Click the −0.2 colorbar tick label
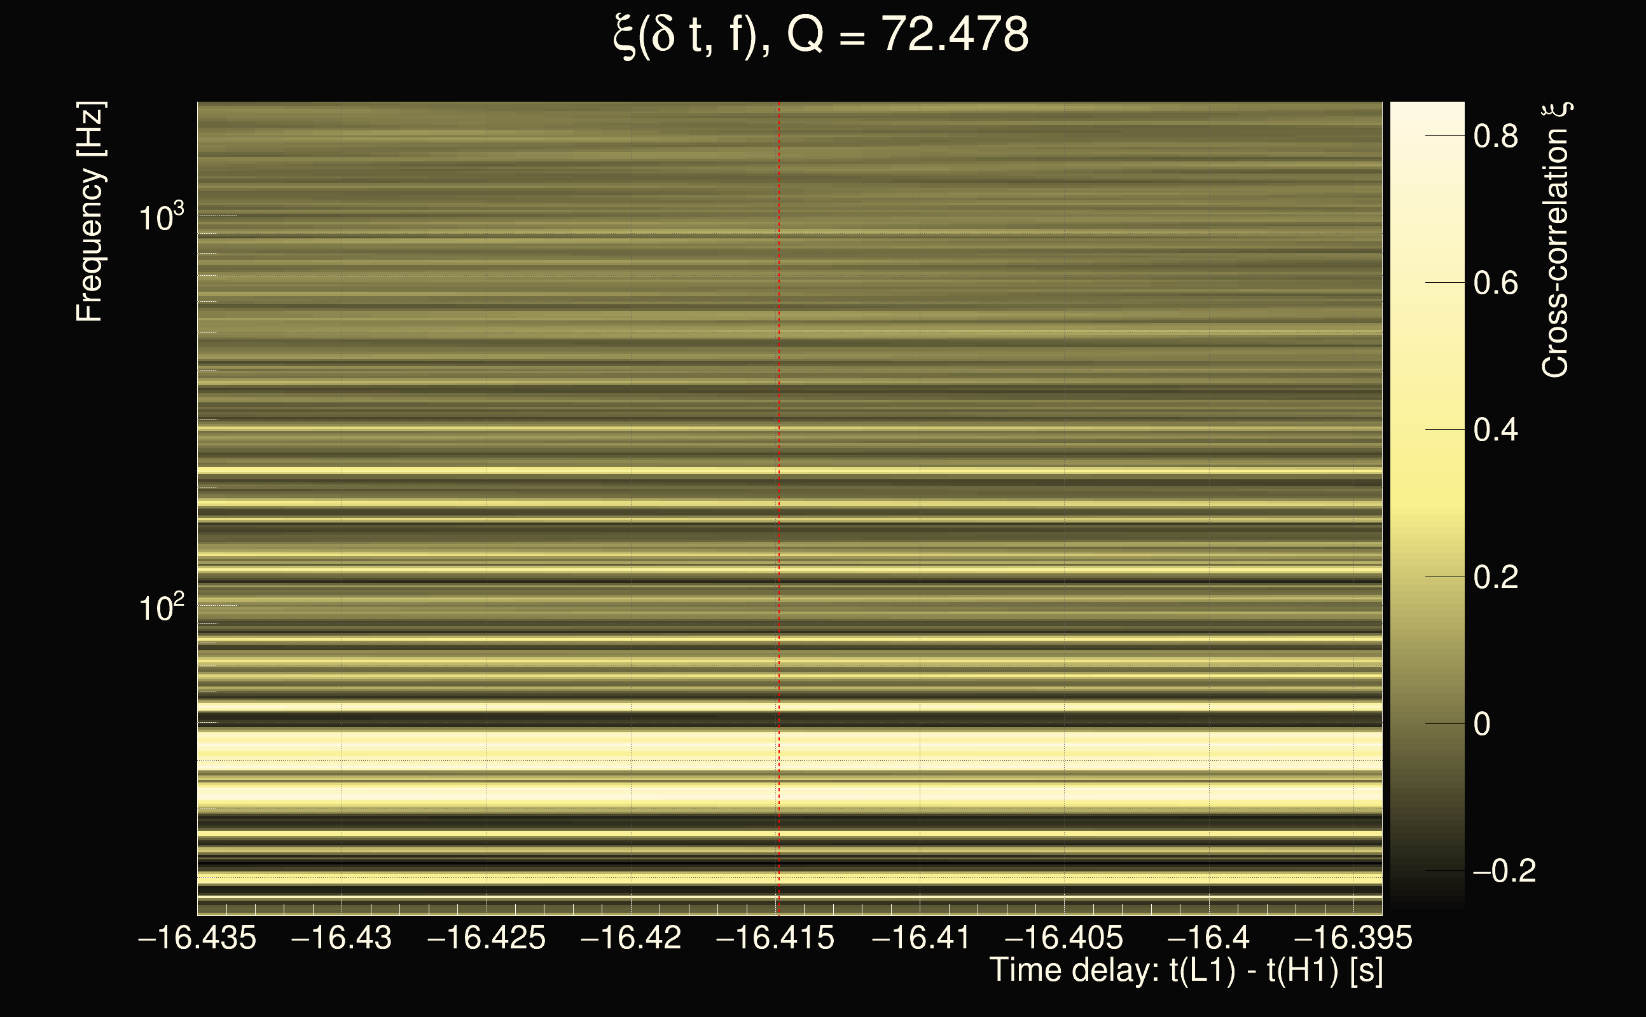The width and height of the screenshot is (1646, 1017). 1504,871
